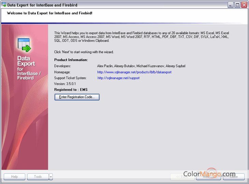Click the 'Version: 3.5.0.1' text
The image size is (249, 184).
point(65,84)
